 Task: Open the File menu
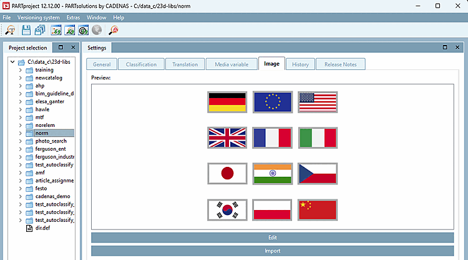pos(7,17)
